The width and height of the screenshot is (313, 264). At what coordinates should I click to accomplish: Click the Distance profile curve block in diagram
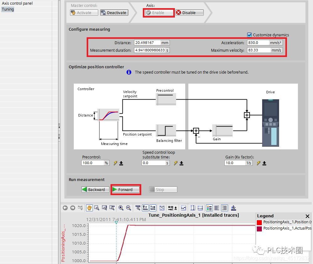pyautogui.click(x=108, y=115)
